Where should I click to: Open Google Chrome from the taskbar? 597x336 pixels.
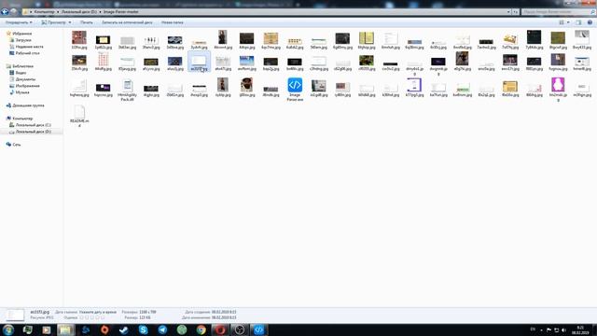[x=201, y=329]
